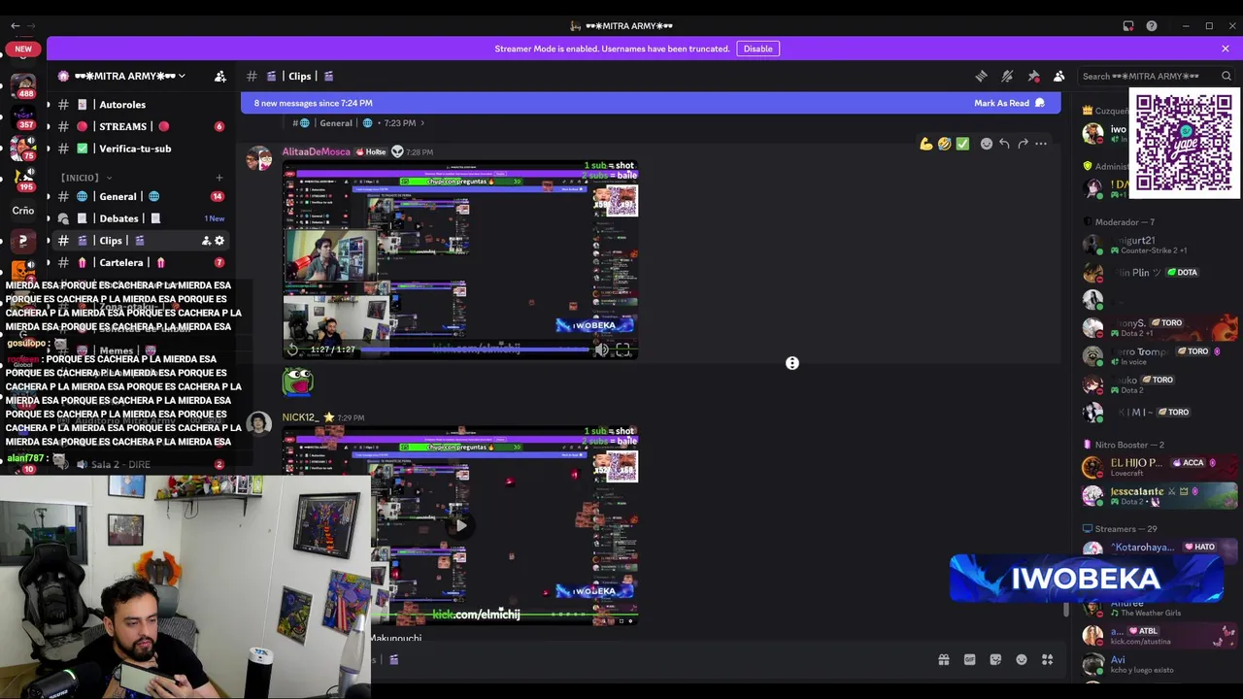1243x699 pixels.
Task: Open the apps launcher icon
Action: tap(1047, 660)
